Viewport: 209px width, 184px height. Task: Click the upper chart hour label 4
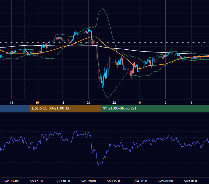pos(191,103)
